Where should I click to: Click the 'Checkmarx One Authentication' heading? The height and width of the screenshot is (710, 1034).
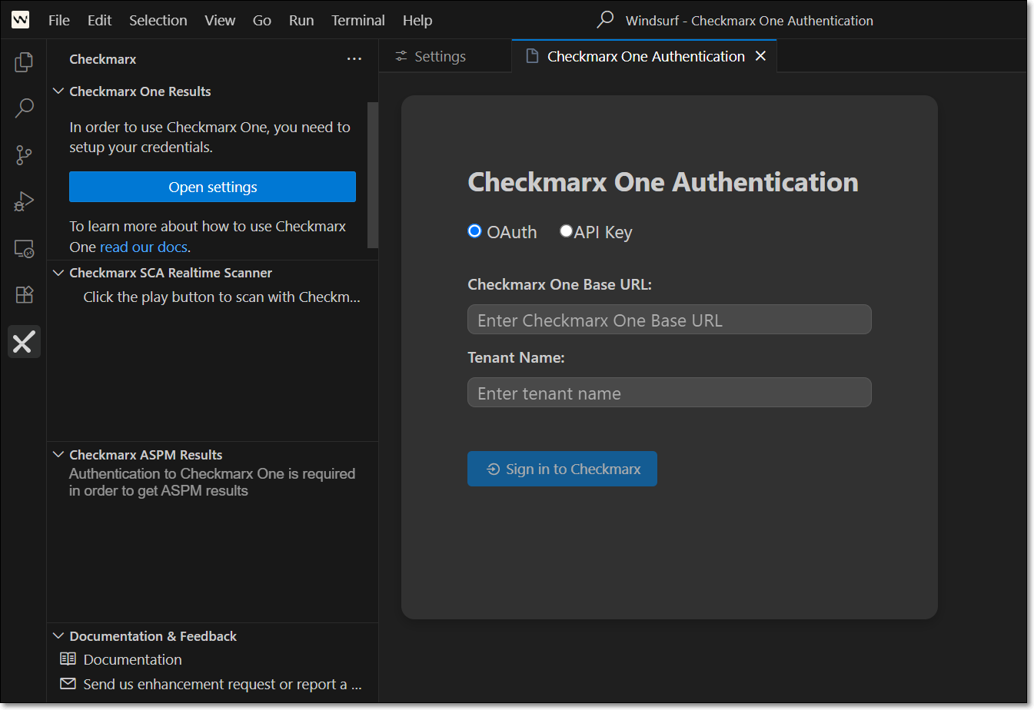[x=663, y=182]
